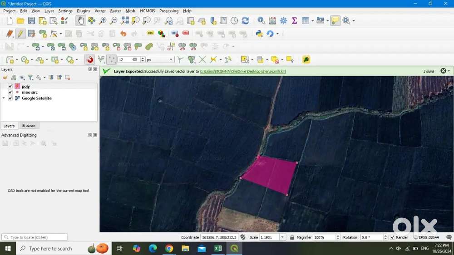Screen dimensions: 454x255
Task: Toggle the Render checkbox in status bar
Action: [392, 237]
